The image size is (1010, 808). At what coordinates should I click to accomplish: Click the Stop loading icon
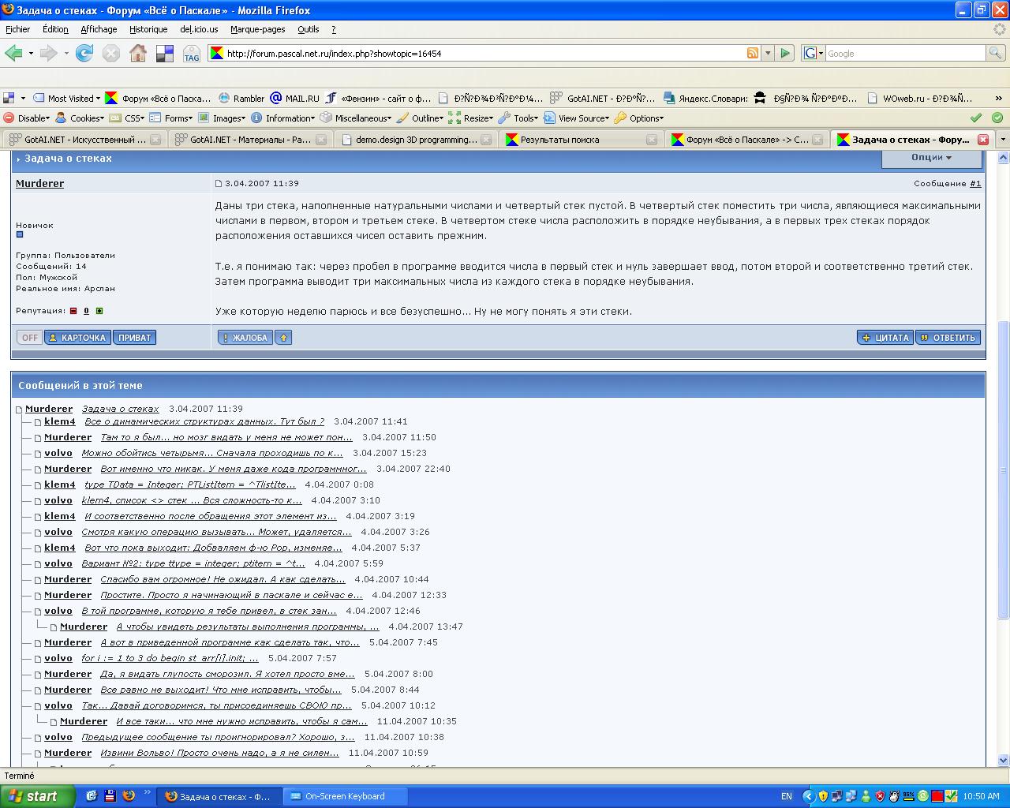tap(111, 53)
